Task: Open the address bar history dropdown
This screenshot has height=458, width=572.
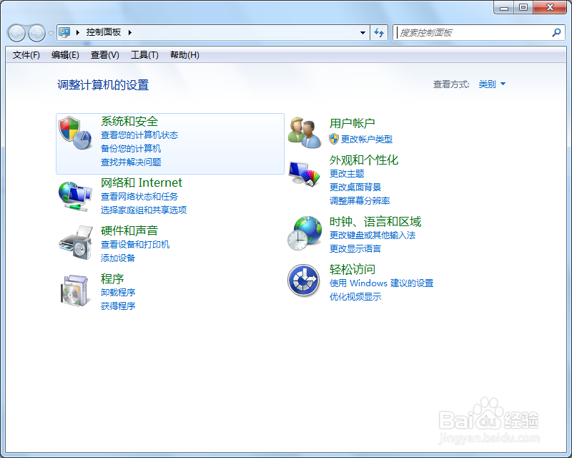Action: 363,33
